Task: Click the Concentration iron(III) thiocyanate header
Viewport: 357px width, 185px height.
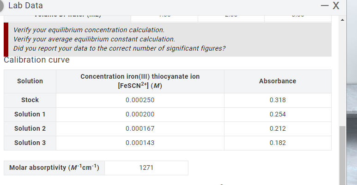Action: [x=140, y=81]
